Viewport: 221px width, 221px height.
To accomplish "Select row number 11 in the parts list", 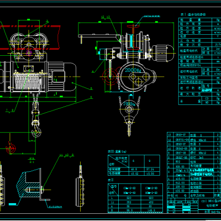I will click(170, 144).
